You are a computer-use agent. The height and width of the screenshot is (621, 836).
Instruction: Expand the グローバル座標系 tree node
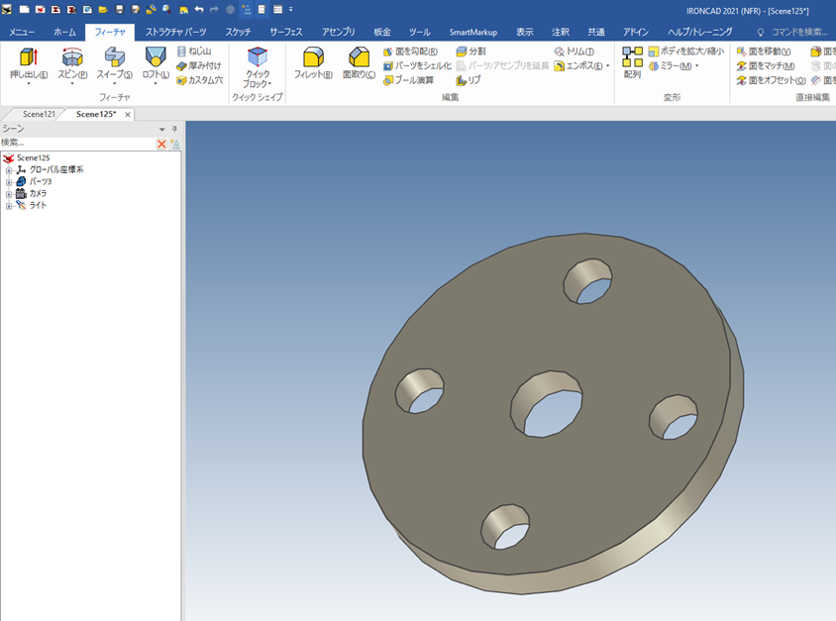[x=9, y=170]
